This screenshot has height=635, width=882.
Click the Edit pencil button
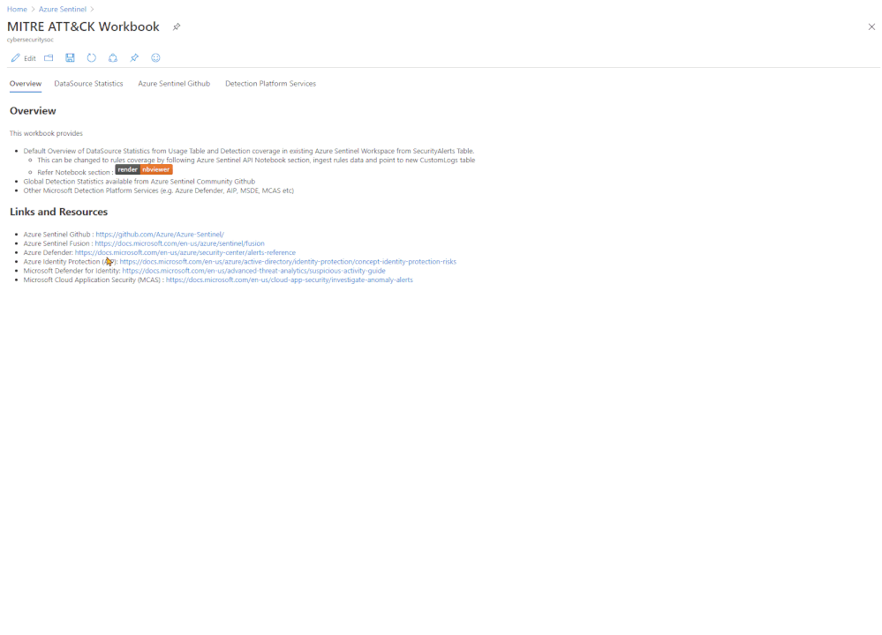coord(23,58)
